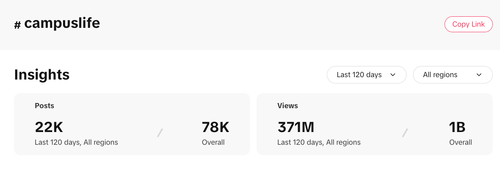Click the slash divider in Posts card
Viewport: 500px width, 169px height.
[160, 132]
